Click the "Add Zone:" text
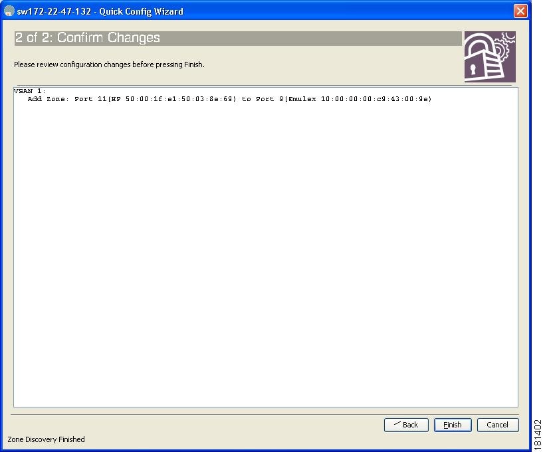 tap(48, 99)
